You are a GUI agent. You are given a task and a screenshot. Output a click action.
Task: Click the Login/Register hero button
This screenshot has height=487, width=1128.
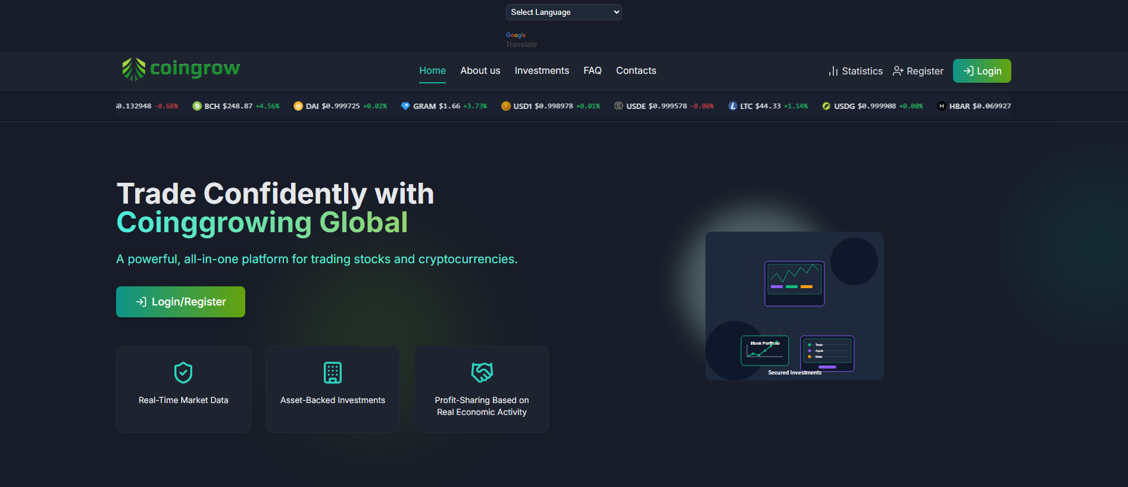pyautogui.click(x=180, y=302)
